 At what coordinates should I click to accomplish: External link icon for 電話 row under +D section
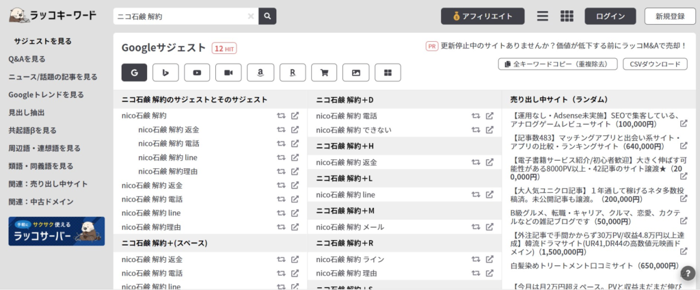click(489, 116)
